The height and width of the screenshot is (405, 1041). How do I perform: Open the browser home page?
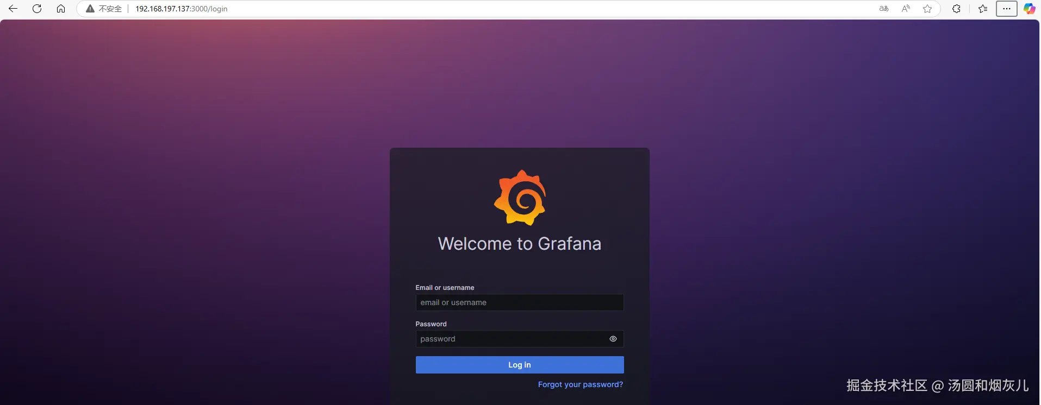click(61, 9)
